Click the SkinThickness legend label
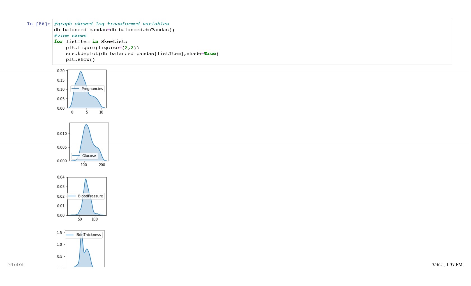 pos(88,235)
